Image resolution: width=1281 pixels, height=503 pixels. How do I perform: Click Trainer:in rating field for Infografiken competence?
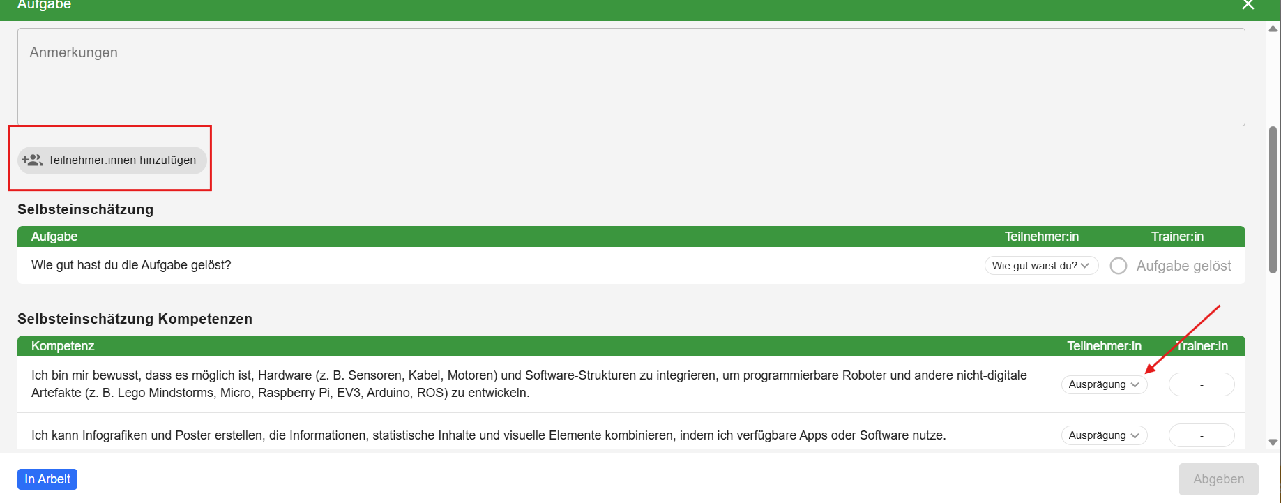pos(1201,435)
